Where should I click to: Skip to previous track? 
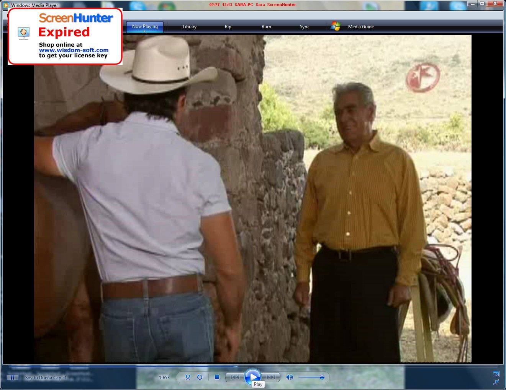(234, 377)
